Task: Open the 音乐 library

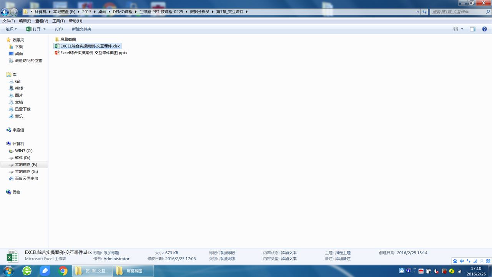Action: tap(19, 116)
